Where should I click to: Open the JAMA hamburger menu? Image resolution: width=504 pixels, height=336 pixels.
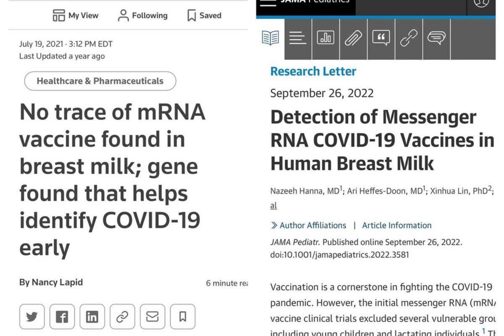coord(268,3)
